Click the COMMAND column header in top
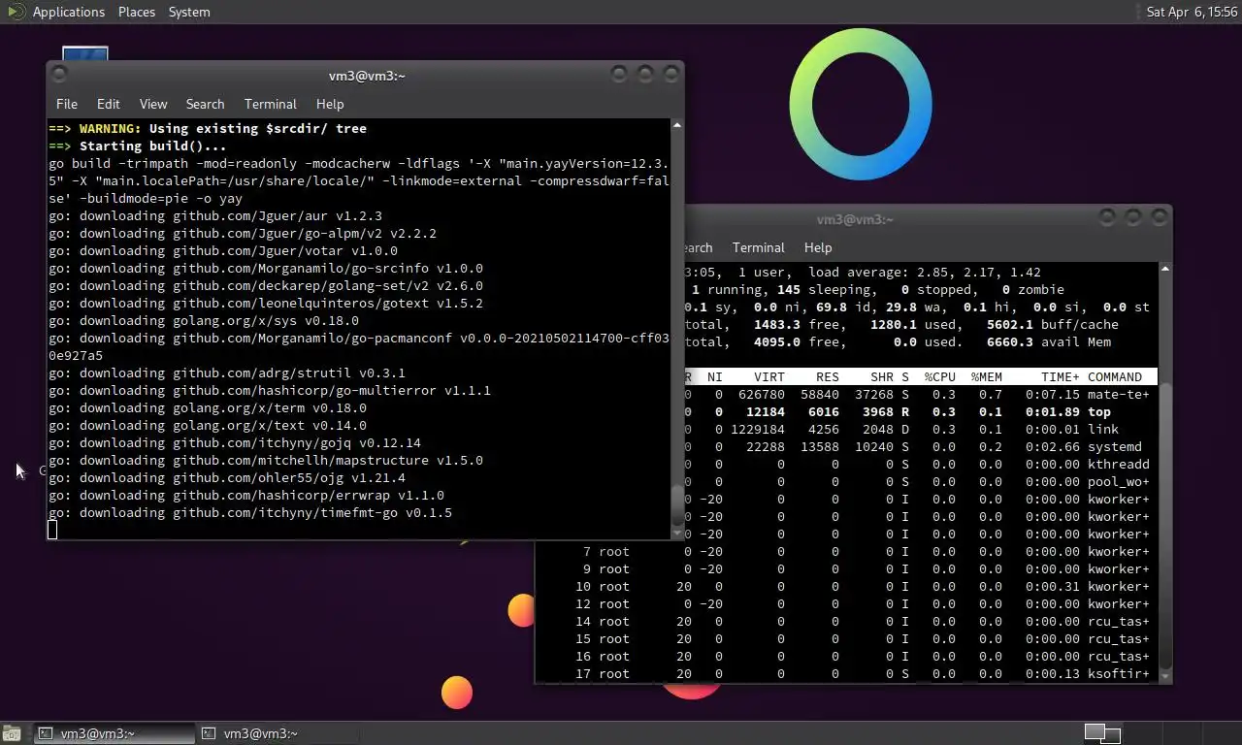1242x745 pixels. 1115,376
